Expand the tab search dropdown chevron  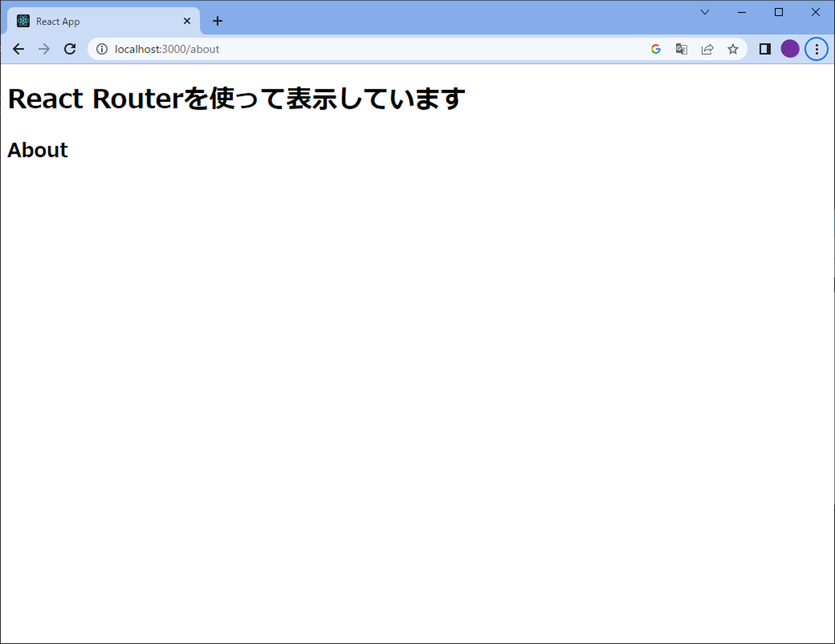coord(705,12)
